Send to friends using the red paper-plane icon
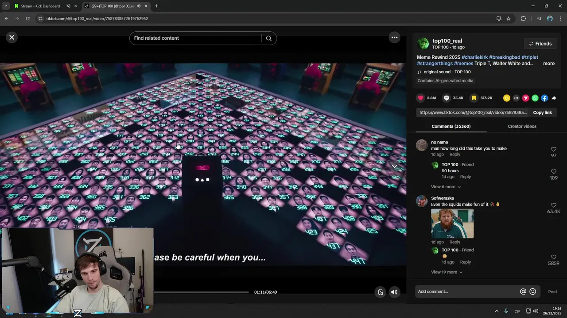The width and height of the screenshot is (567, 318). (x=525, y=98)
